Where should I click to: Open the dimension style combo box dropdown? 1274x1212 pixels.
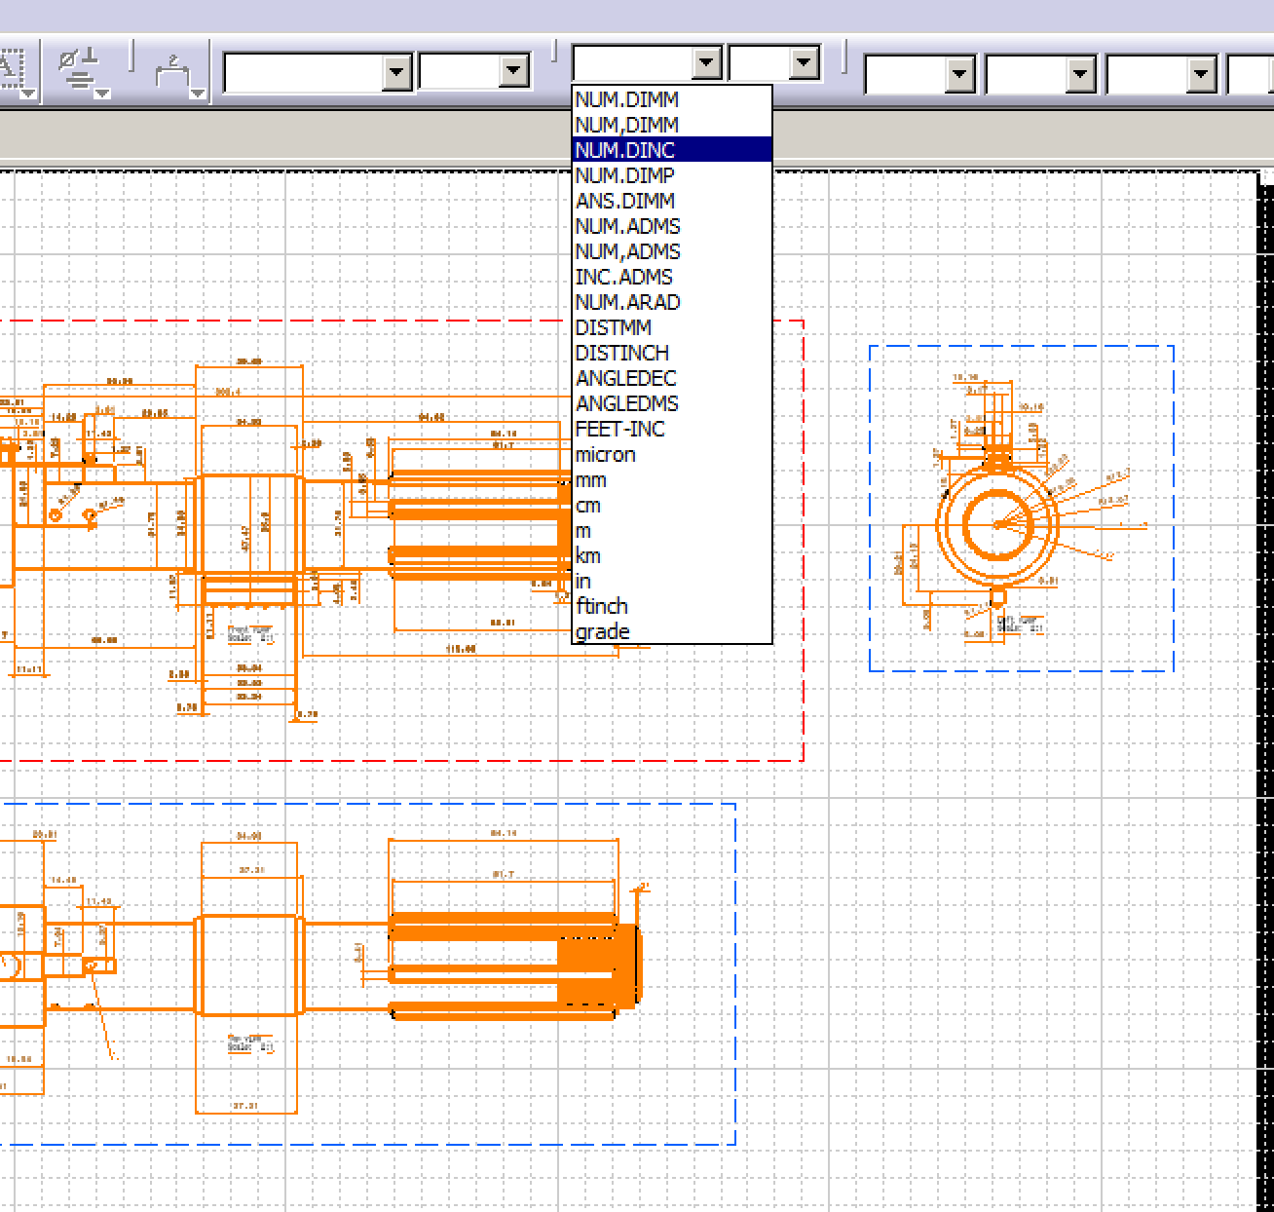707,64
